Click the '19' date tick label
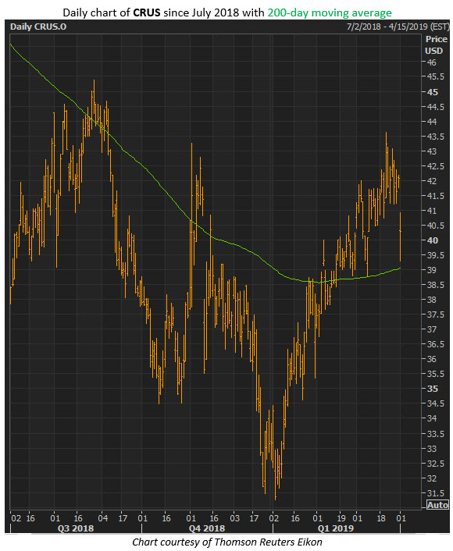The image size is (453, 551). [341, 518]
